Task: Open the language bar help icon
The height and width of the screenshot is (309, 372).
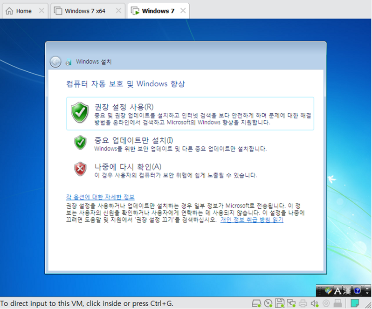Action: click(357, 290)
